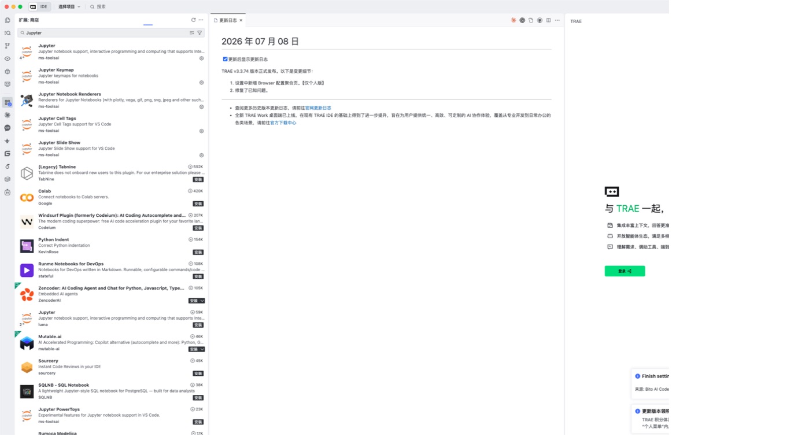
Task: Switch to IDE mode toggle
Action: 39,7
